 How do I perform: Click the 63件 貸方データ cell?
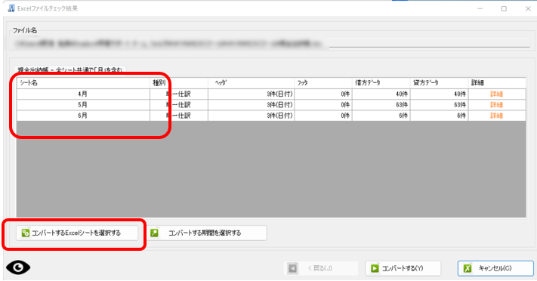[x=440, y=105]
